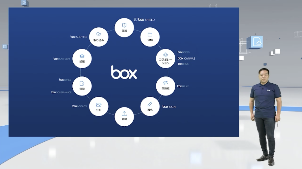The image size is (302, 169).
Task: Select the Box Insights label
Action: (x=80, y=106)
